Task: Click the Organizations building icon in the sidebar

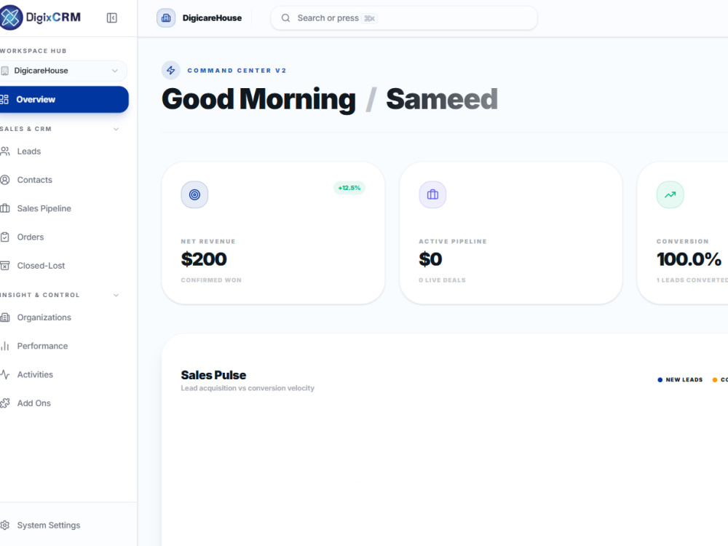Action: coord(4,317)
